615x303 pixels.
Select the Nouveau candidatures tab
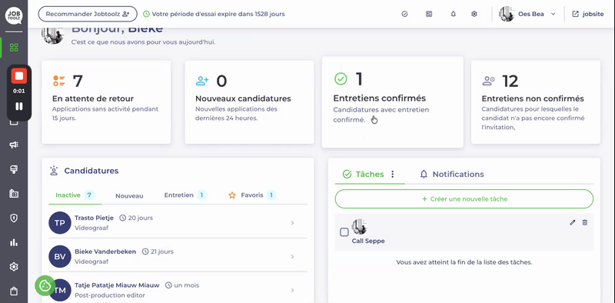129,195
